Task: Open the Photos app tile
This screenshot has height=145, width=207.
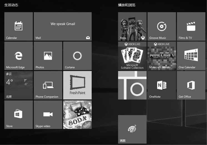Action: point(48,56)
